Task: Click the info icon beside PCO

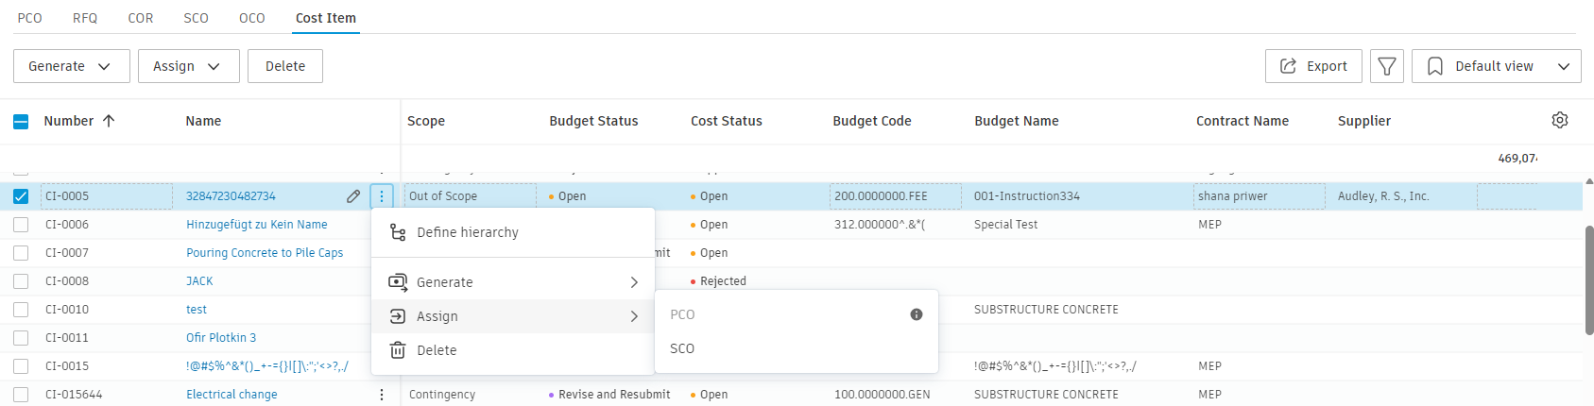Action: pyautogui.click(x=917, y=314)
